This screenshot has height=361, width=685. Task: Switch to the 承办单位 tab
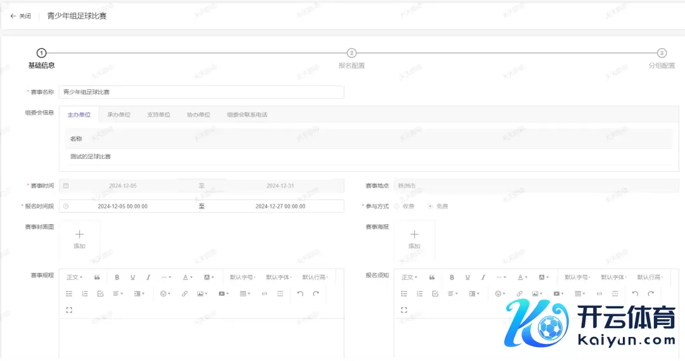coord(119,115)
